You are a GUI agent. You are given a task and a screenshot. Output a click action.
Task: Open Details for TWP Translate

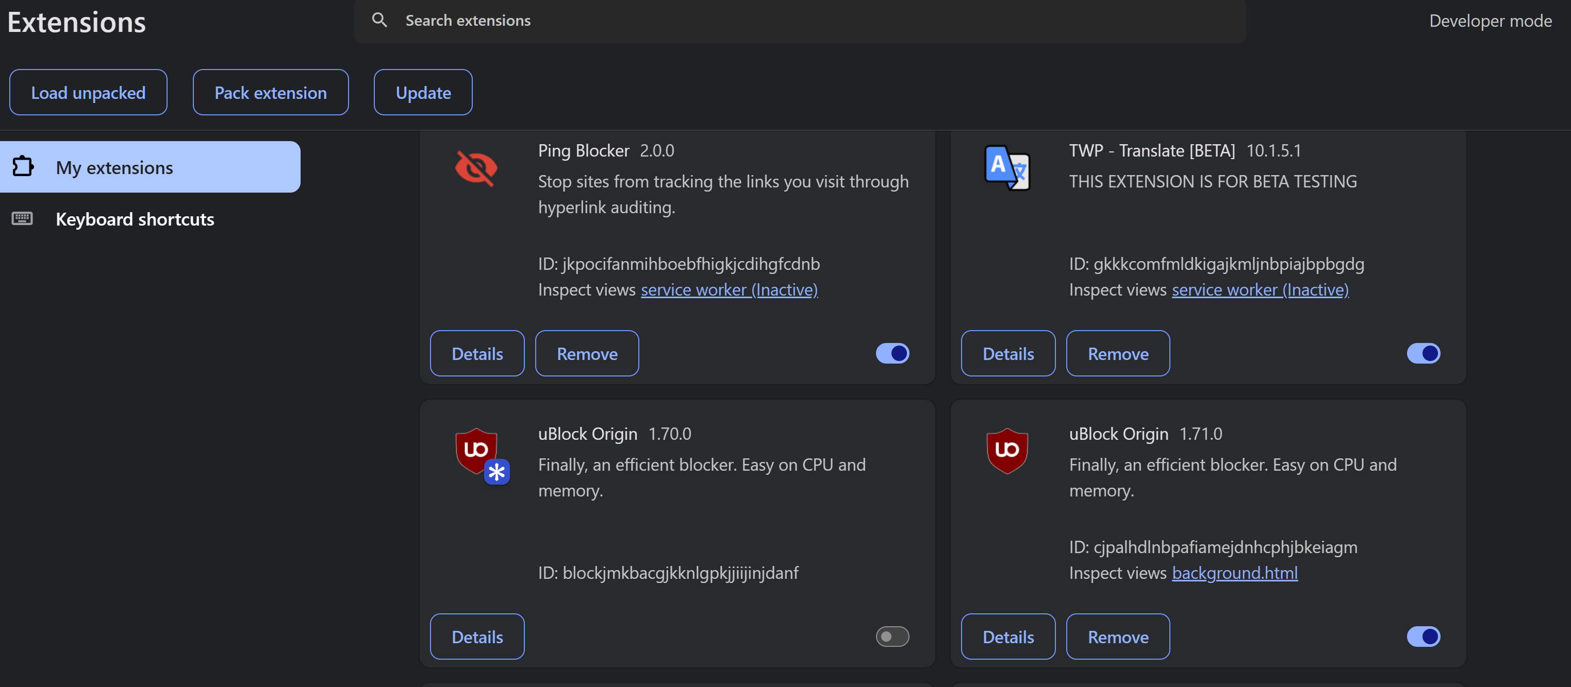point(1008,353)
